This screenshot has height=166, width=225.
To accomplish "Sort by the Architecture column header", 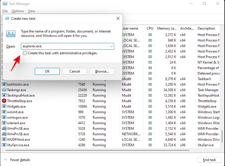I will click(187, 28).
